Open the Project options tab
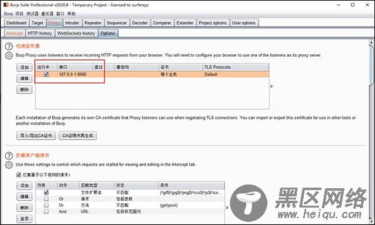This screenshot has width=375, height=225. (x=212, y=23)
